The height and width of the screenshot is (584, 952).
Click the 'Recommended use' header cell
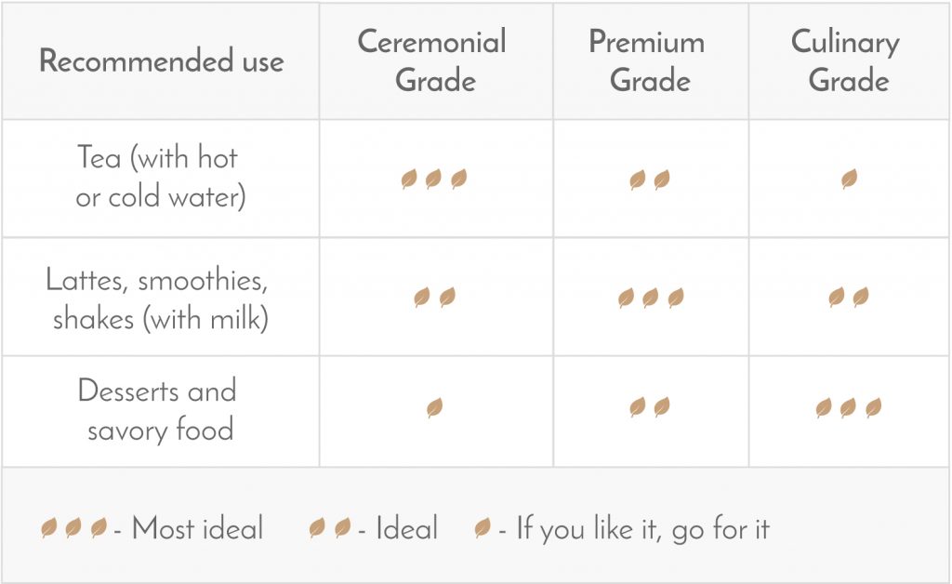point(161,62)
